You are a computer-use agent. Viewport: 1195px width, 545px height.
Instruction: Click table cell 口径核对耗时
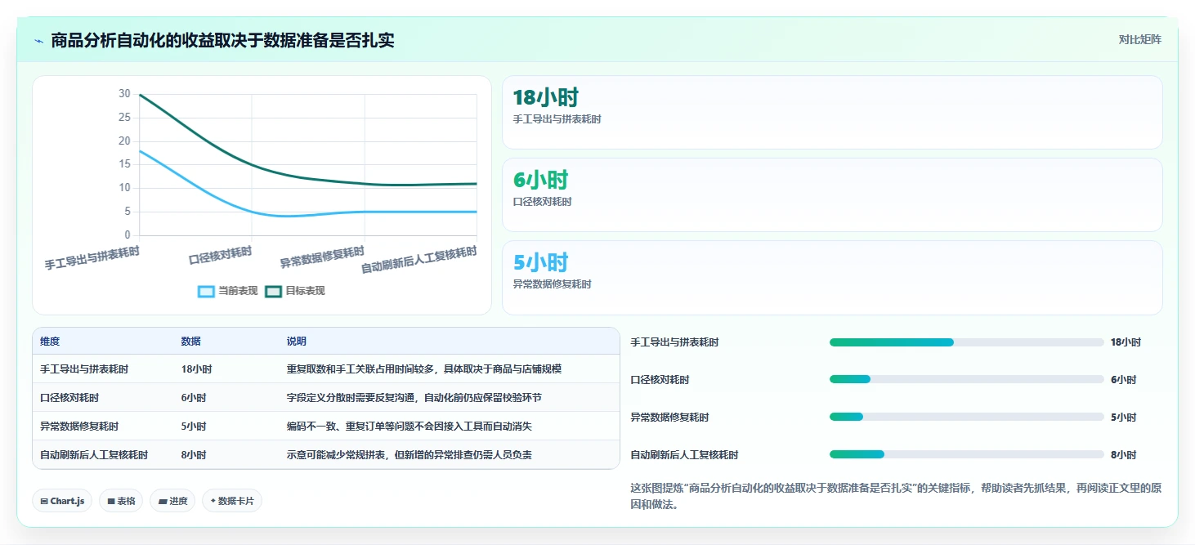point(69,398)
